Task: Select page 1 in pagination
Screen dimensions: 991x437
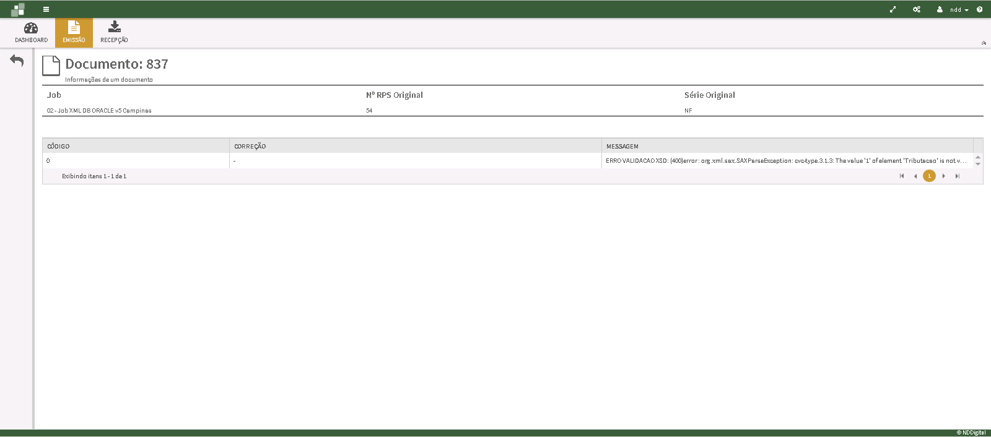Action: click(x=929, y=176)
